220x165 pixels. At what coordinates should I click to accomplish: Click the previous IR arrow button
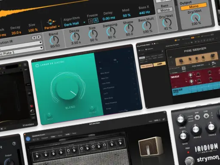(34, 38)
